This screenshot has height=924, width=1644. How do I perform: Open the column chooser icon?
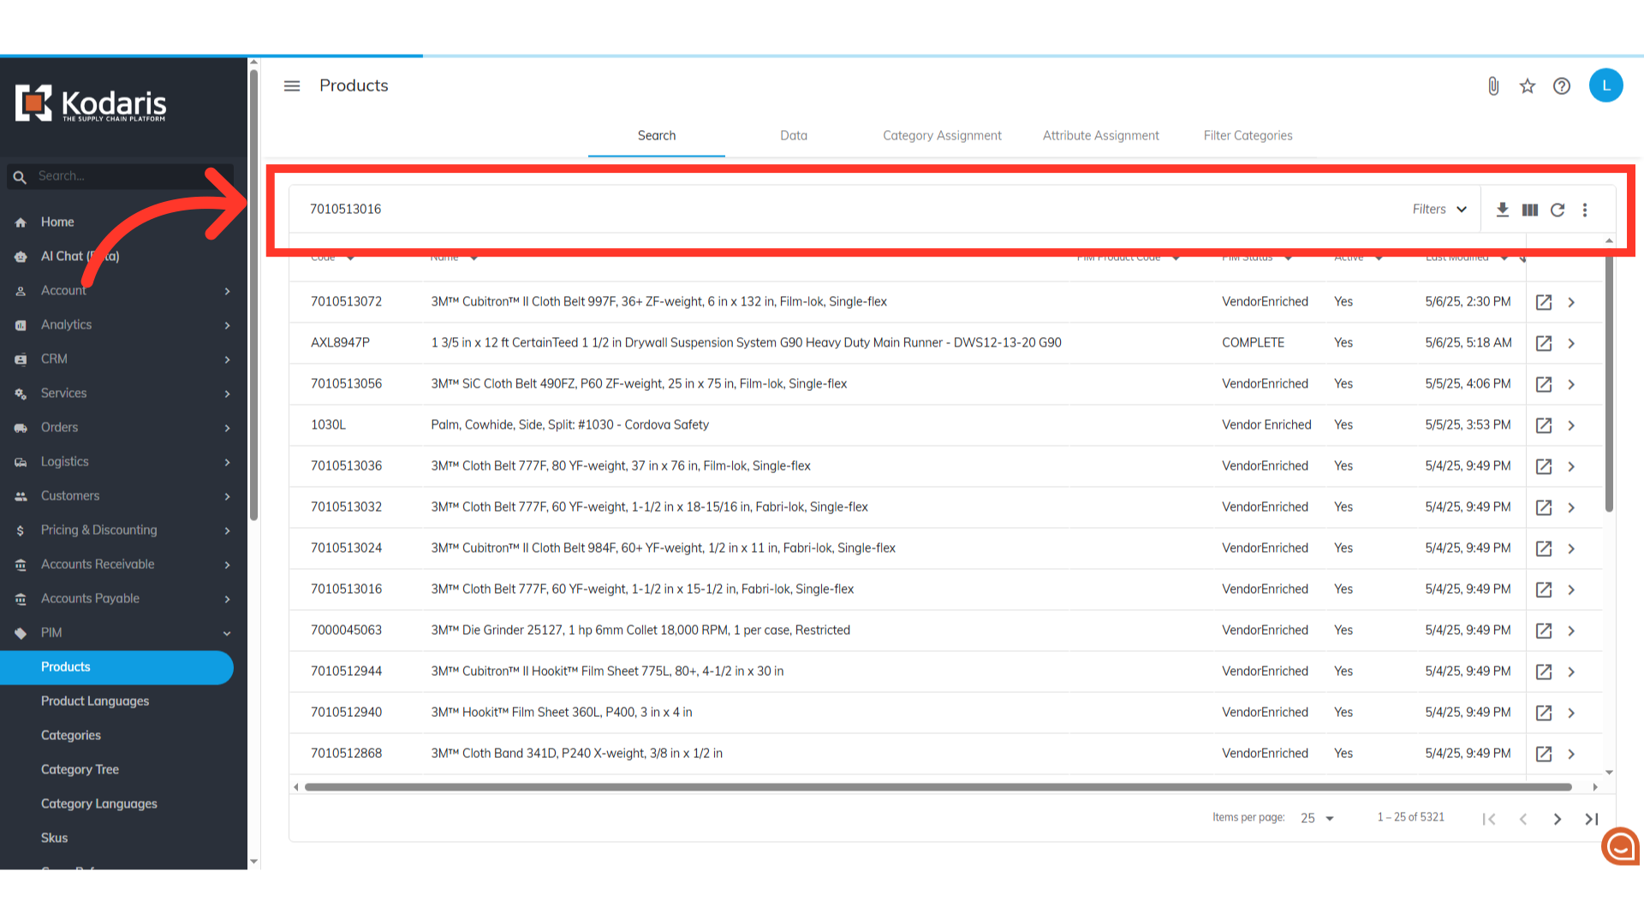[1530, 210]
